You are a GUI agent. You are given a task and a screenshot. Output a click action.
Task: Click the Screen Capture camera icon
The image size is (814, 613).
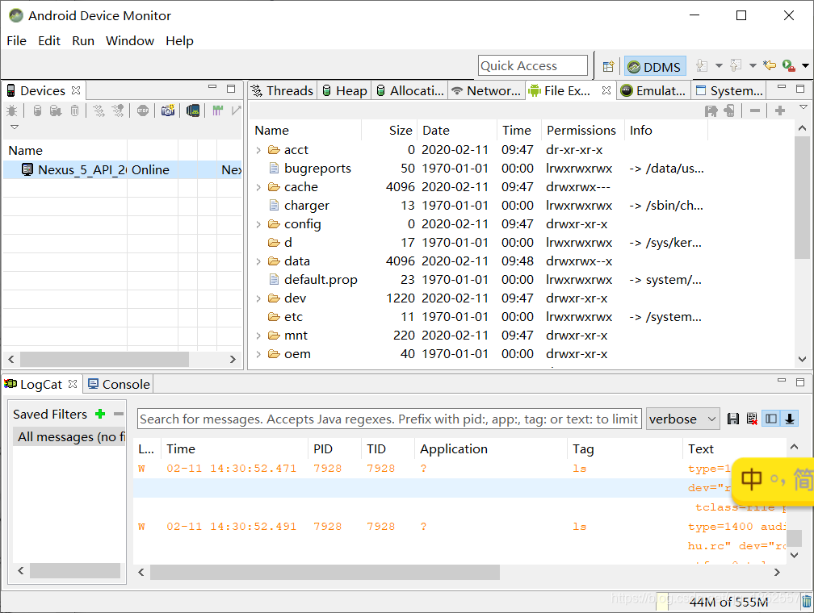168,111
